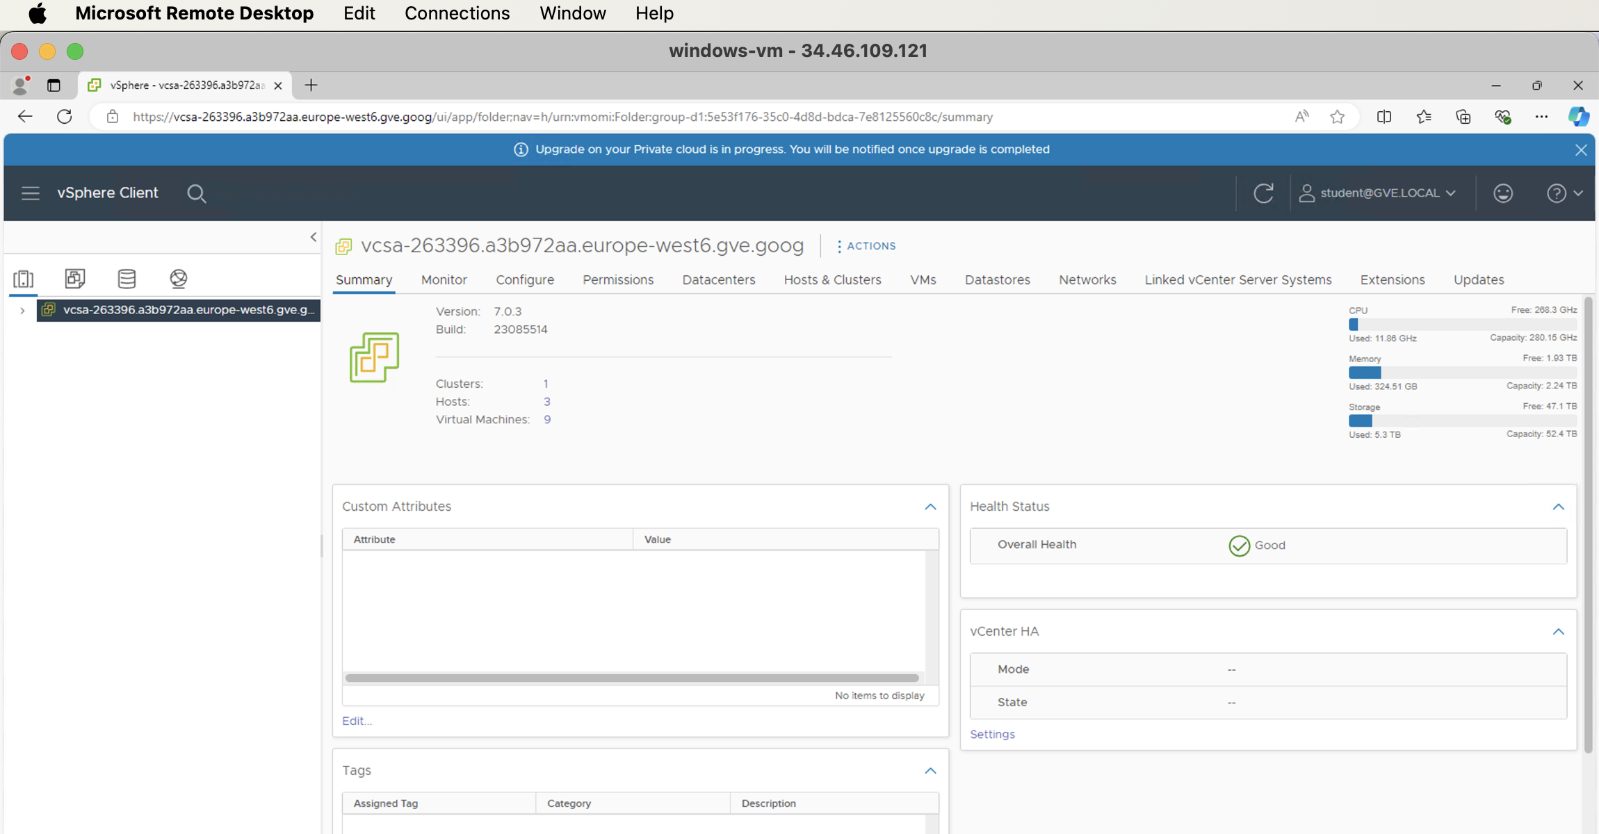Viewport: 1599px width, 834px height.
Task: Open browser essentials heart icon
Action: click(1503, 117)
